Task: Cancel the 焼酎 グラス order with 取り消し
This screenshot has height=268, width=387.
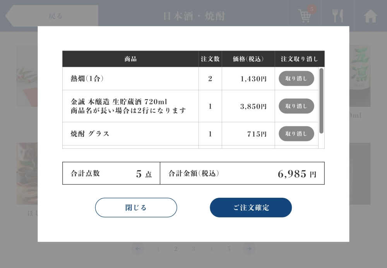Action: [296, 134]
